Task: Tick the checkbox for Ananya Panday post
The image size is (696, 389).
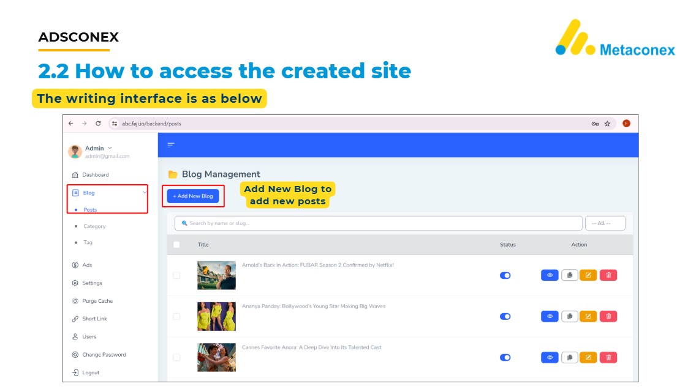Action: pos(176,316)
